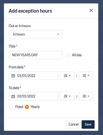Click the 'All day' label text
Image resolution: width=103 pixels, height=135 pixels.
(77, 55)
